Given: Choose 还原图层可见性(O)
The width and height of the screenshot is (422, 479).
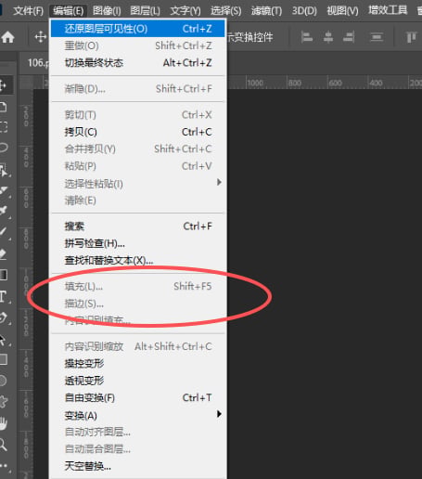Looking at the screenshot, I should click(x=138, y=29).
